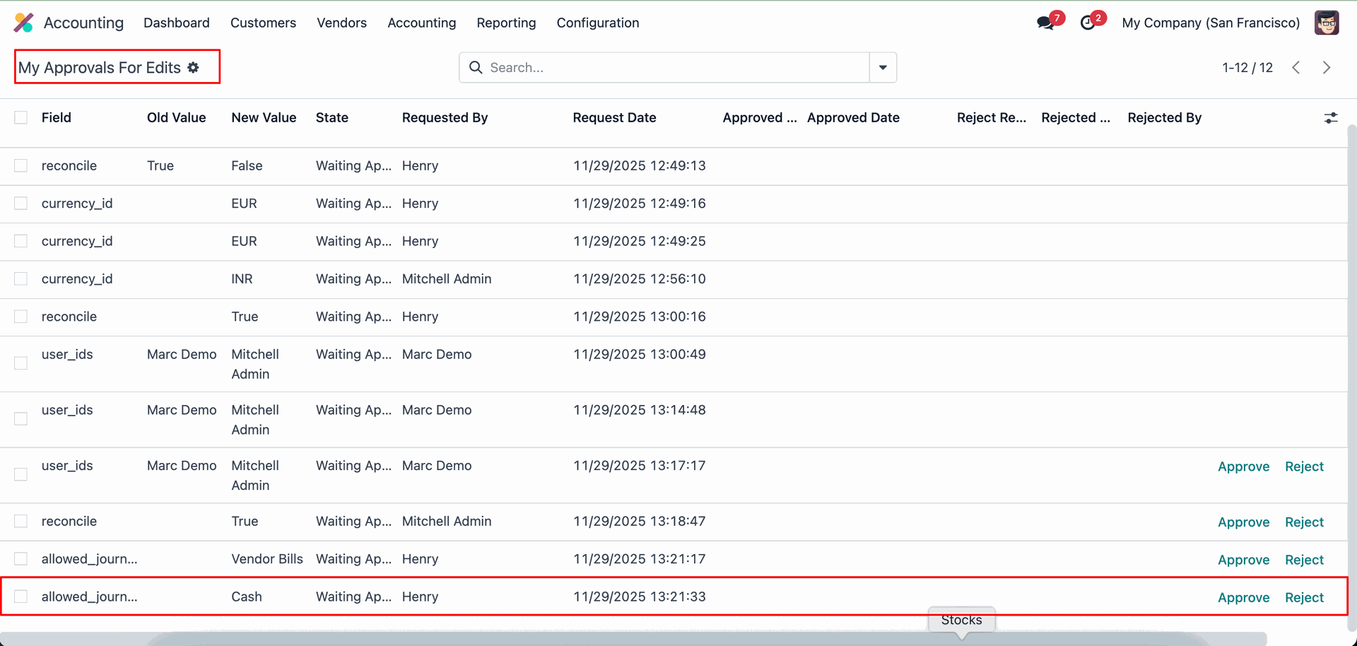
Task: Click the user avatar picture
Action: click(1326, 23)
